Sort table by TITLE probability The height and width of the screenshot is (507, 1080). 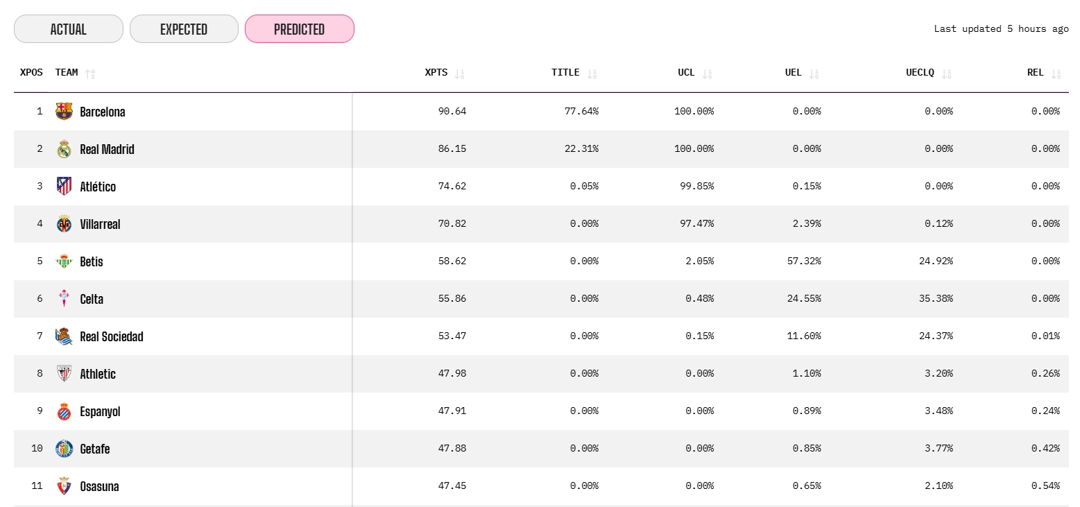tap(591, 74)
